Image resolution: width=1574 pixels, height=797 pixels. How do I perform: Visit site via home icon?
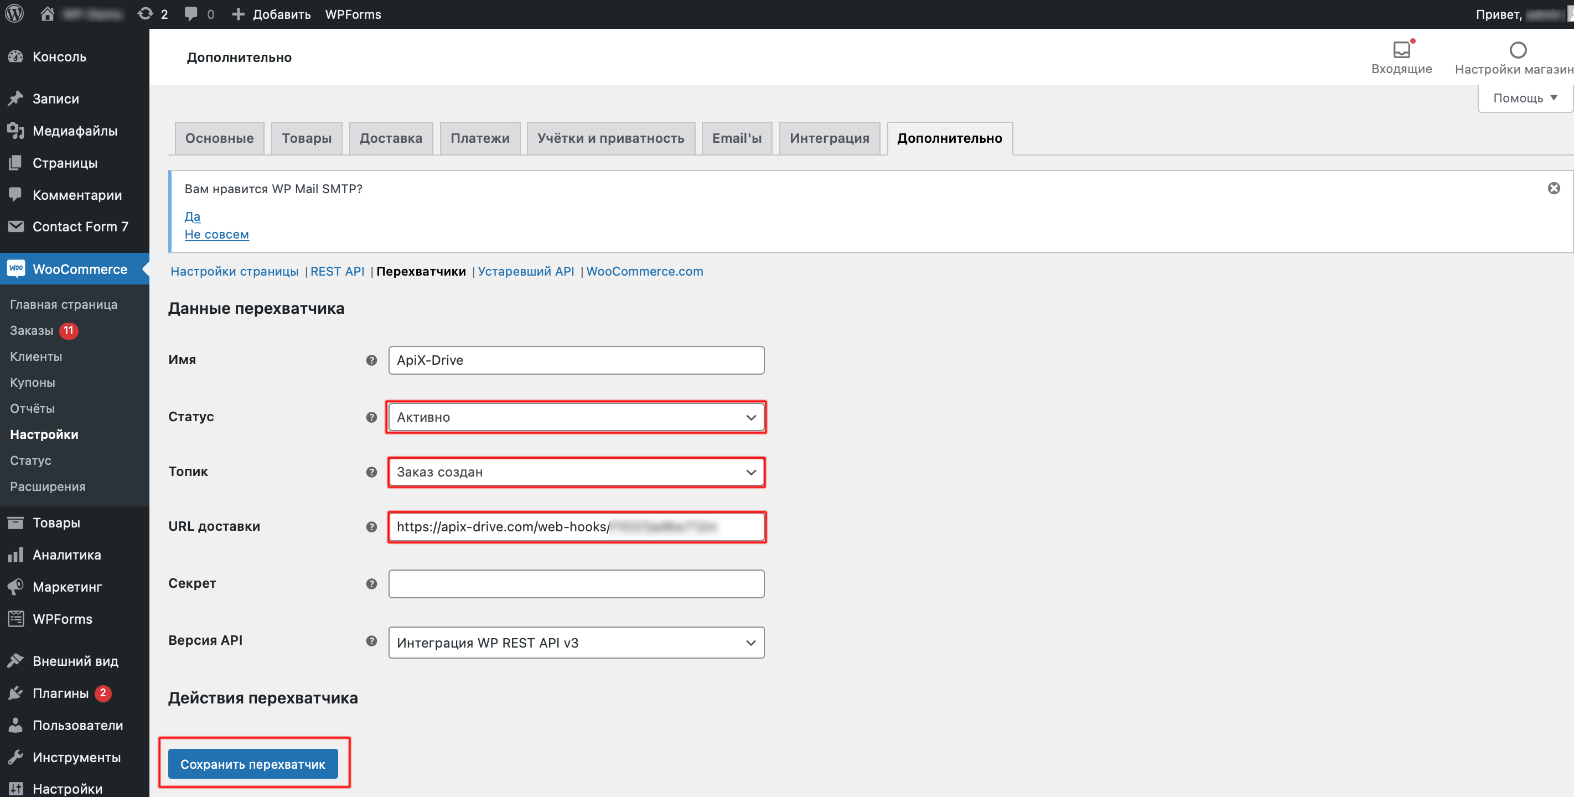point(48,13)
